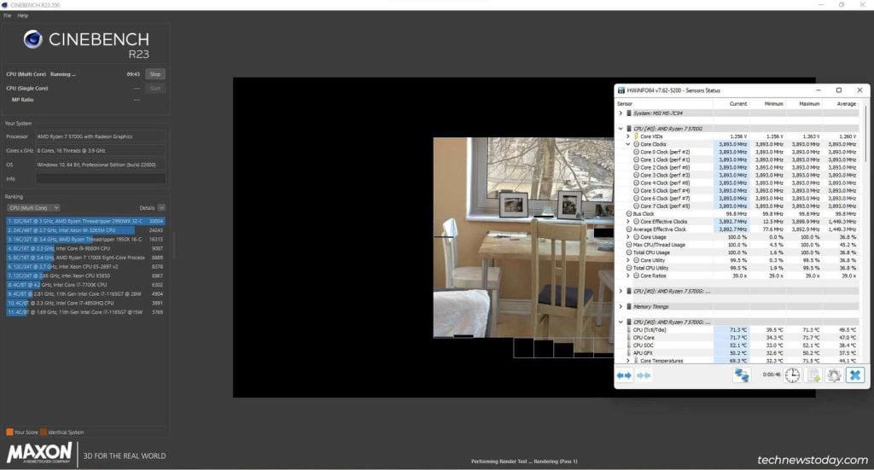Expand the Core Ratios row
874x470 pixels.
click(x=628, y=276)
